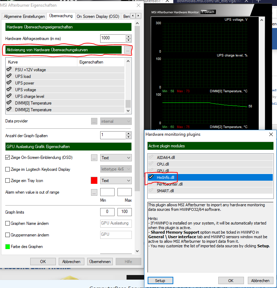Change green Farbe des Graphen swatch
Viewport: 277px width, 288px height.
pyautogui.click(x=7, y=247)
